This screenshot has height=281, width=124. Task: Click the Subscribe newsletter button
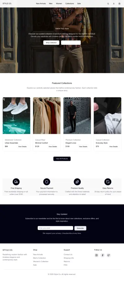(80, 228)
